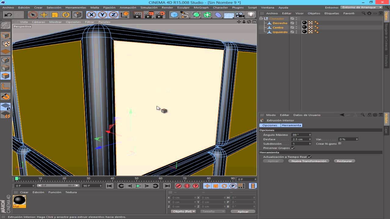Toggle visibility dots for Clonador

[296, 19]
